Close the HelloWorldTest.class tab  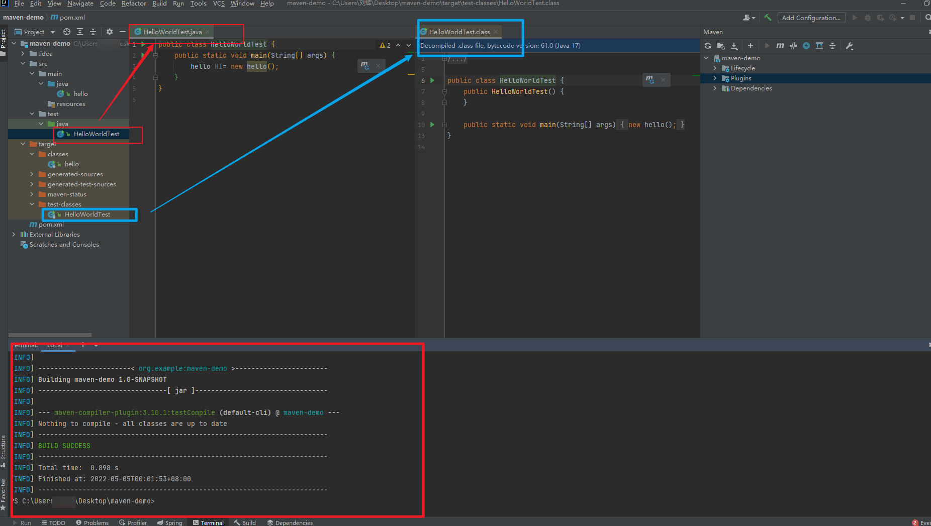(496, 32)
